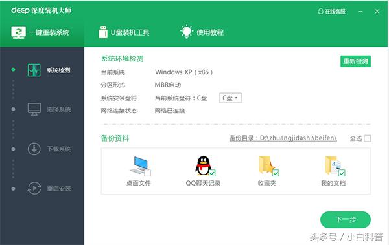
Task: Click the QQ penguin icon
Action: pyautogui.click(x=203, y=165)
